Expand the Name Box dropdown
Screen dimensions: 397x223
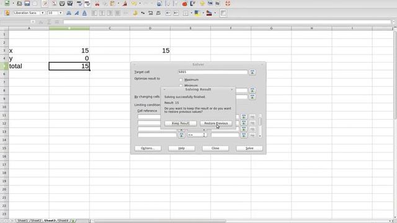pyautogui.click(x=33, y=22)
